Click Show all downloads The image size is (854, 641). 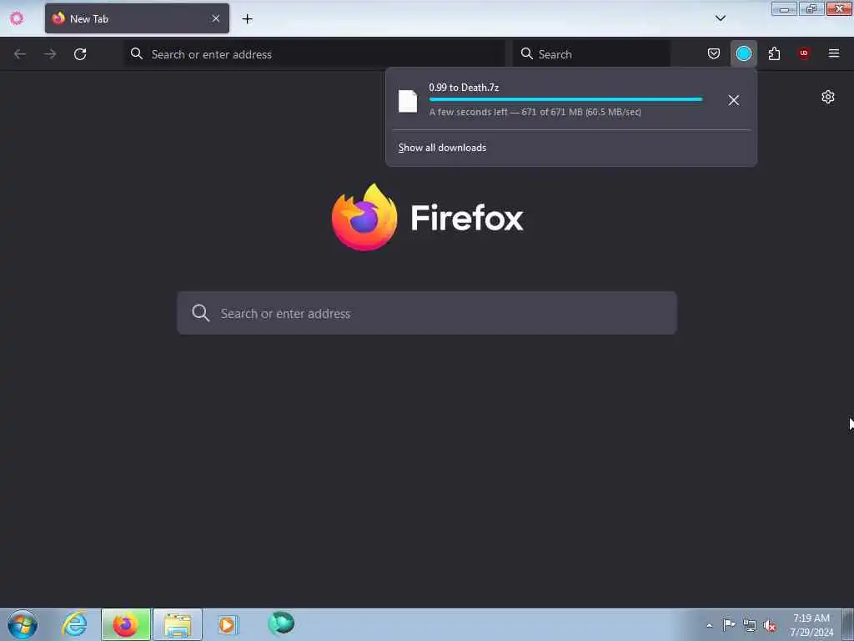point(442,148)
